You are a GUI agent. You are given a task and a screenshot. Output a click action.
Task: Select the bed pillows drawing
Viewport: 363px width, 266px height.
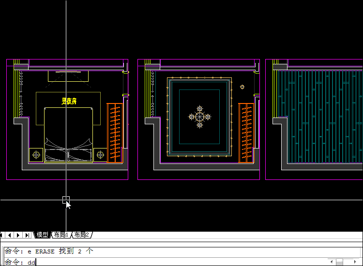[68, 155]
